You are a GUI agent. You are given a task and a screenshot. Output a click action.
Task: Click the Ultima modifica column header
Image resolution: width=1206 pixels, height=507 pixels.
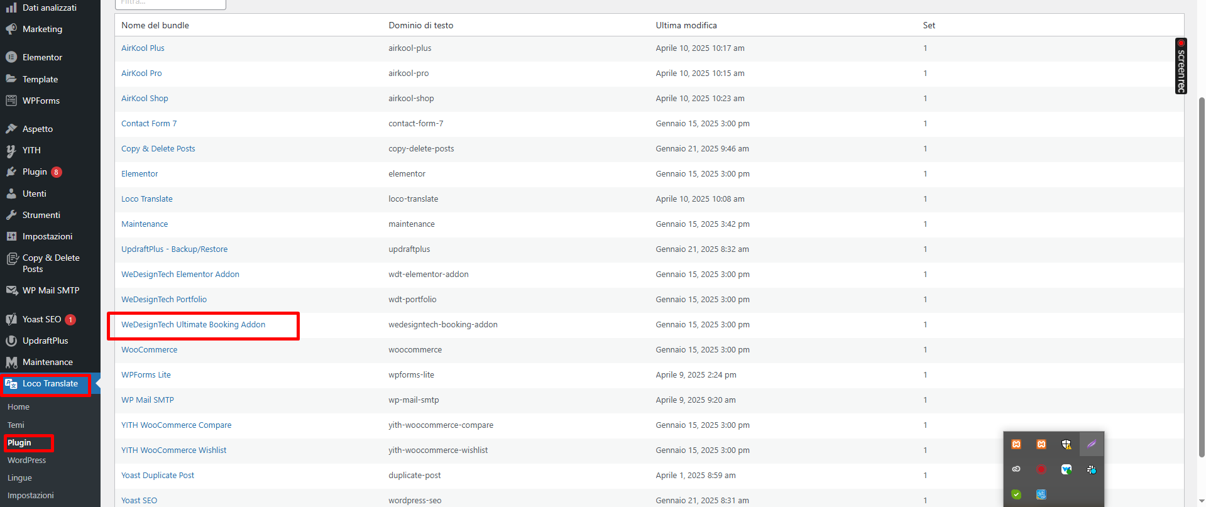coord(686,26)
